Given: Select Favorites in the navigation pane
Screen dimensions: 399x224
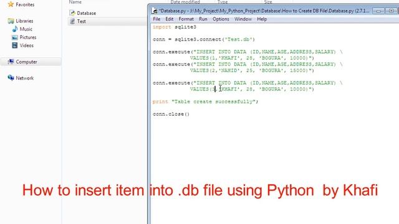Looking at the screenshot, I should [x=25, y=4].
